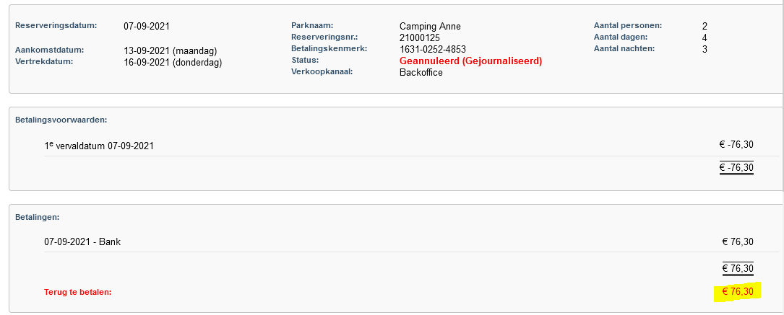Click the park name Camping Anne
Screen dimensions: 784x315
430,27
